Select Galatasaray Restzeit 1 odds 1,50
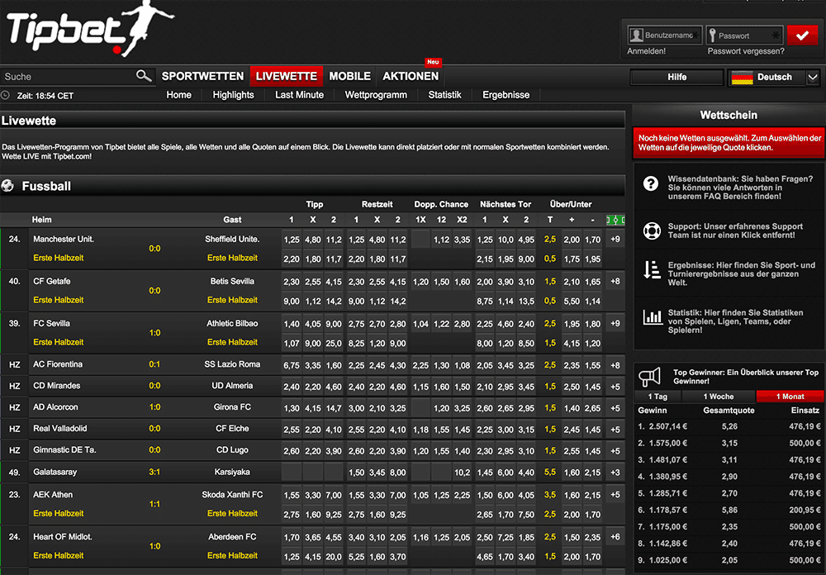 (356, 473)
